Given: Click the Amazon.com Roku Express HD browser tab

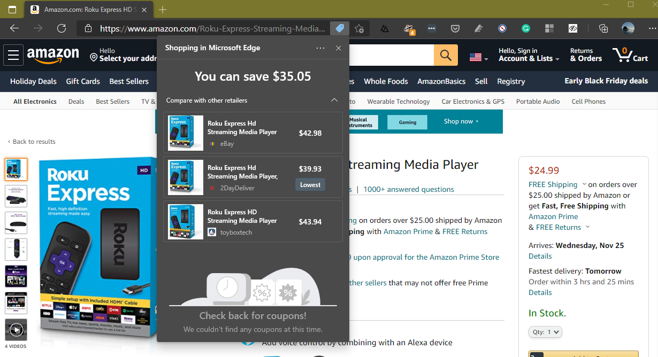Looking at the screenshot, I should pyautogui.click(x=88, y=10).
